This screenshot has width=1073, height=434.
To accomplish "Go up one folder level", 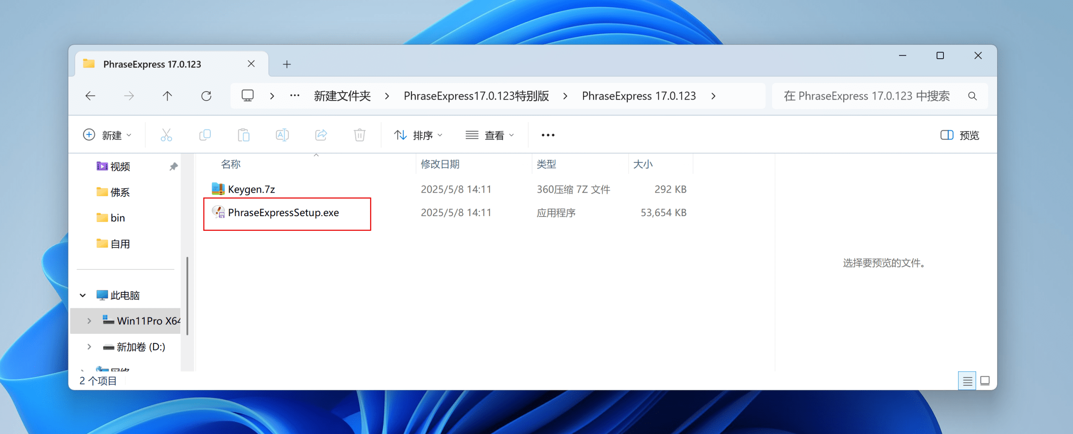I will [167, 96].
